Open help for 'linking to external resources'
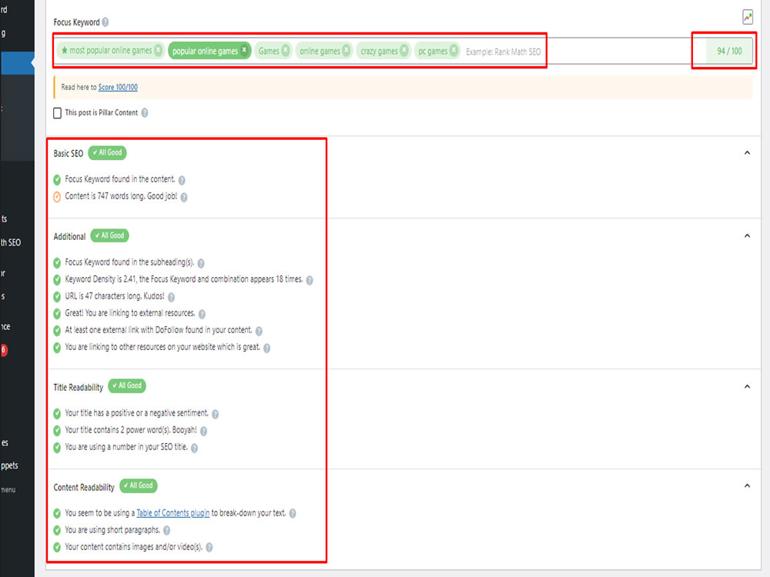 202,314
